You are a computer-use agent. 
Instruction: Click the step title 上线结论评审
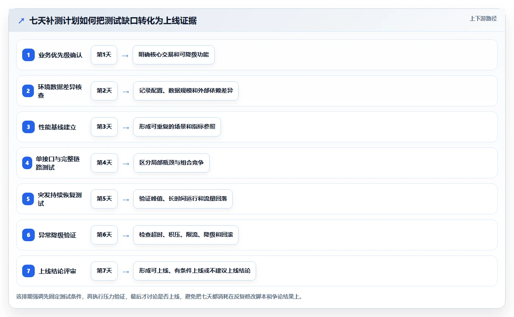[x=57, y=271]
